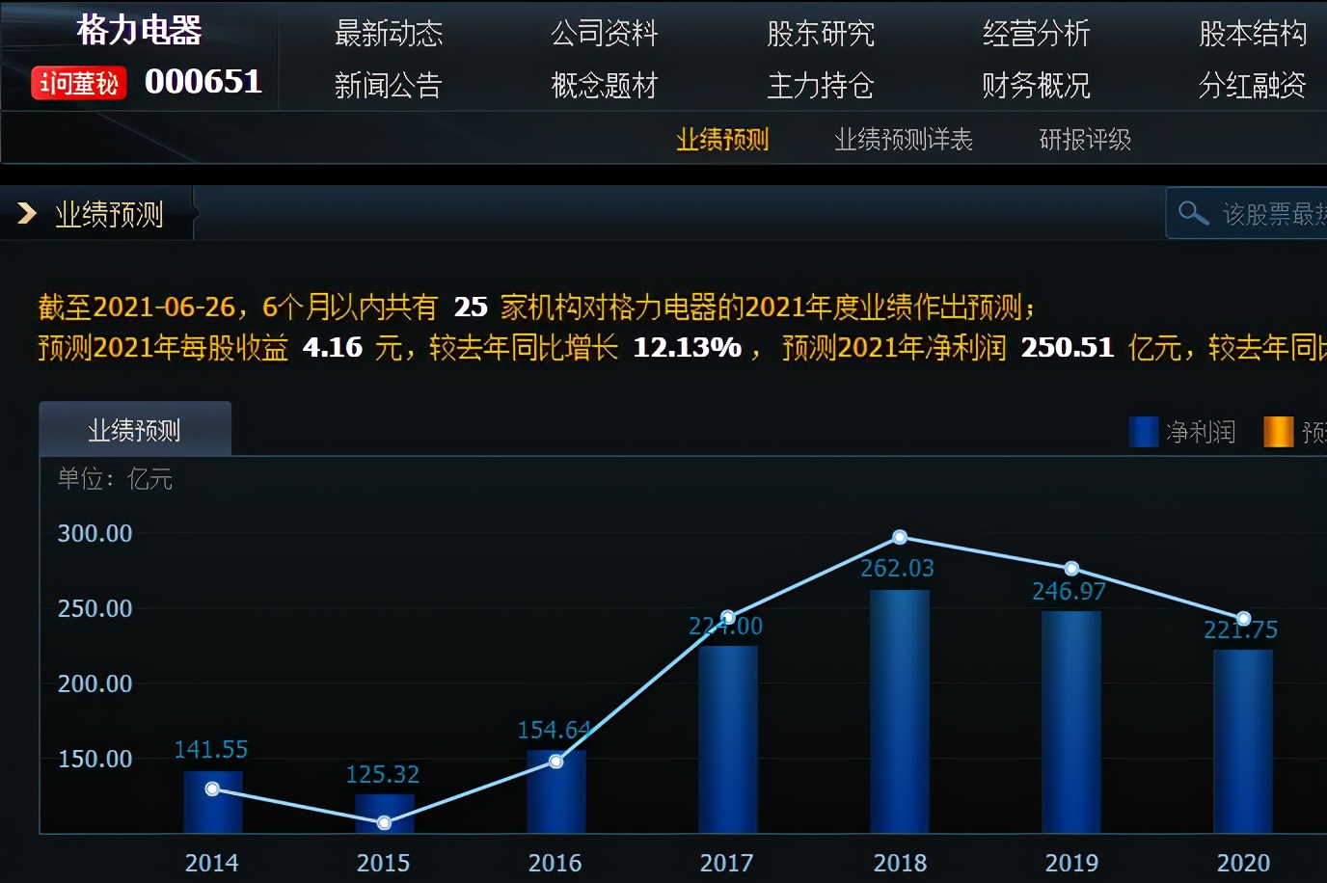Click the stock code 000651 link
This screenshot has height=883, width=1327.
click(x=203, y=82)
